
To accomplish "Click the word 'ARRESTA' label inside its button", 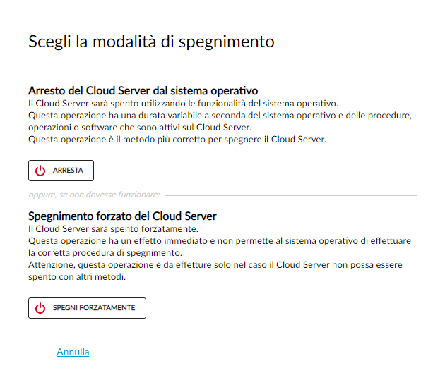I will tap(68, 171).
